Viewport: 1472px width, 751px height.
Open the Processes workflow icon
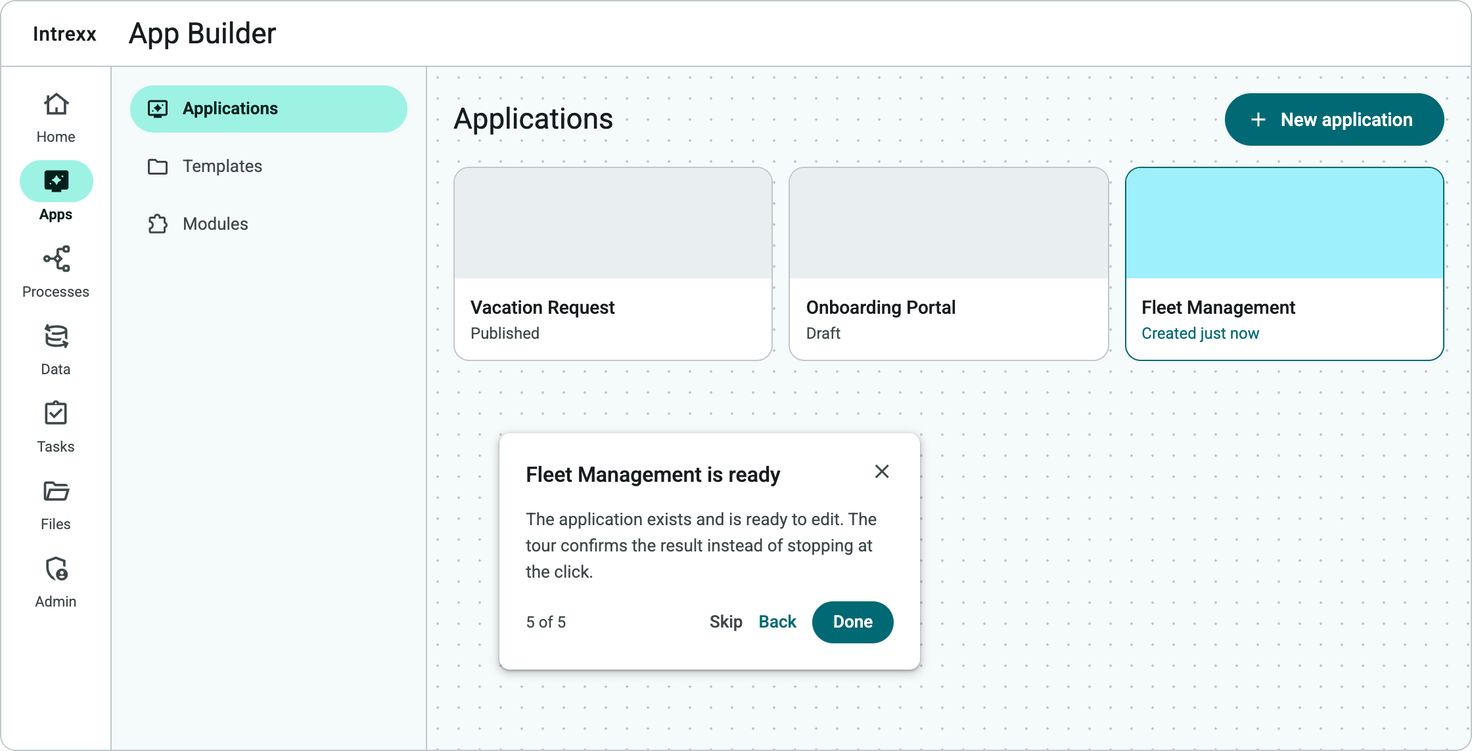coord(56,259)
